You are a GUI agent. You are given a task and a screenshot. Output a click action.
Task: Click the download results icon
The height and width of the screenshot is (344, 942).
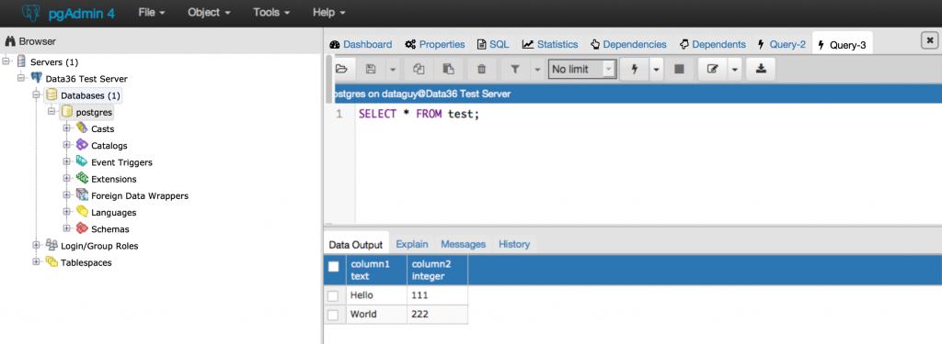click(x=761, y=69)
